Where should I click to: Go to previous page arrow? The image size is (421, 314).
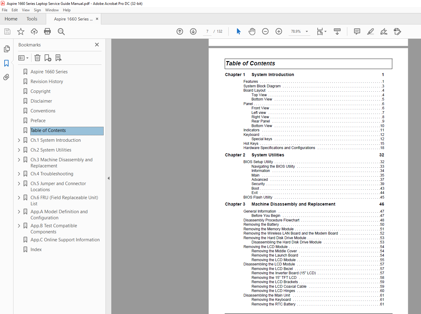(180, 31)
